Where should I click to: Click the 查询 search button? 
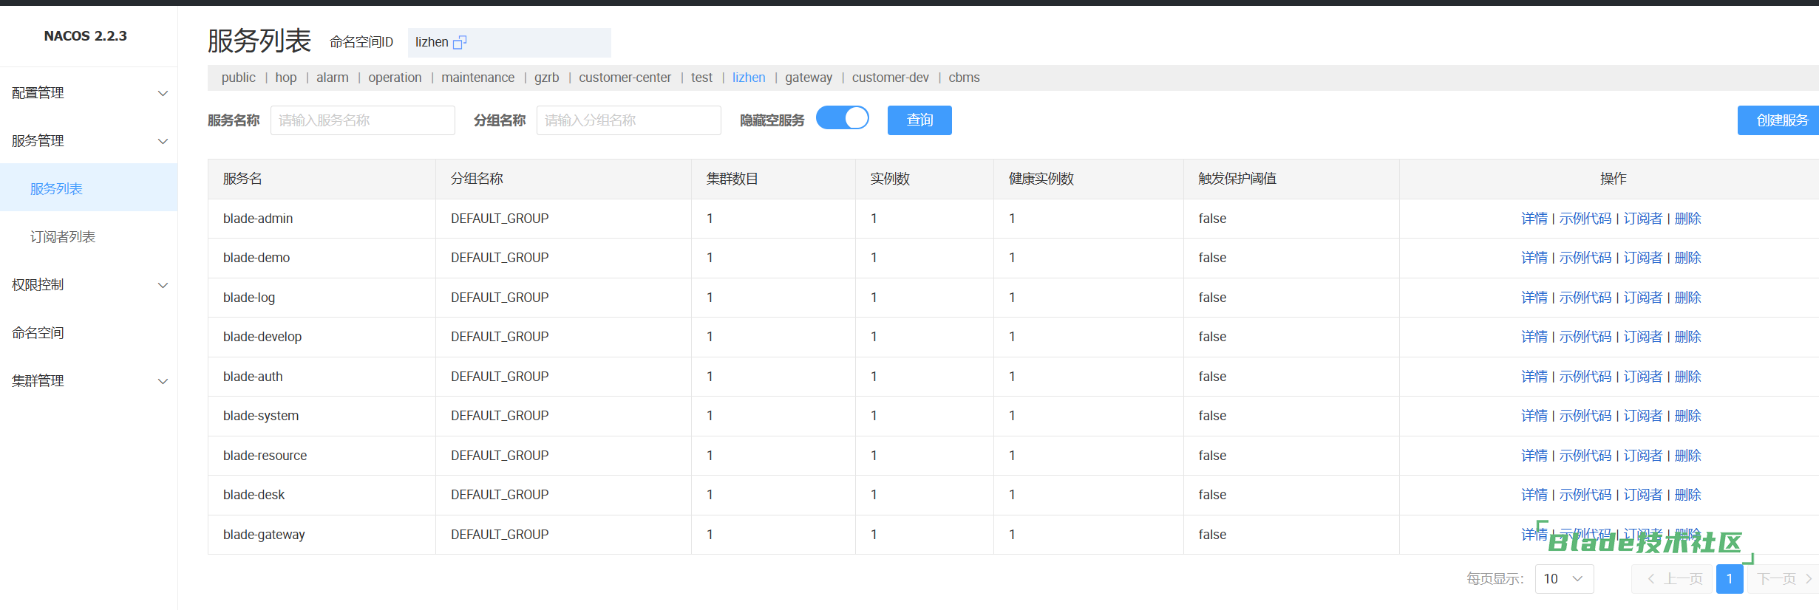919,120
